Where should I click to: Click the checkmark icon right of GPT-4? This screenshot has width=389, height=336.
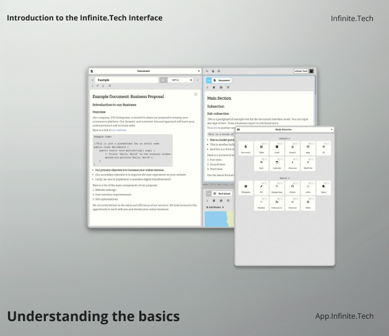tap(198, 80)
